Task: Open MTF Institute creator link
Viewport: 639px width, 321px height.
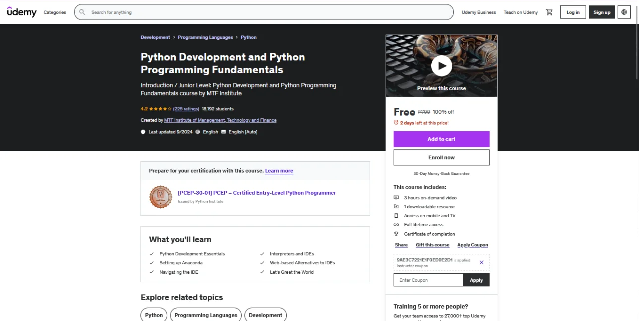Action: pos(220,120)
